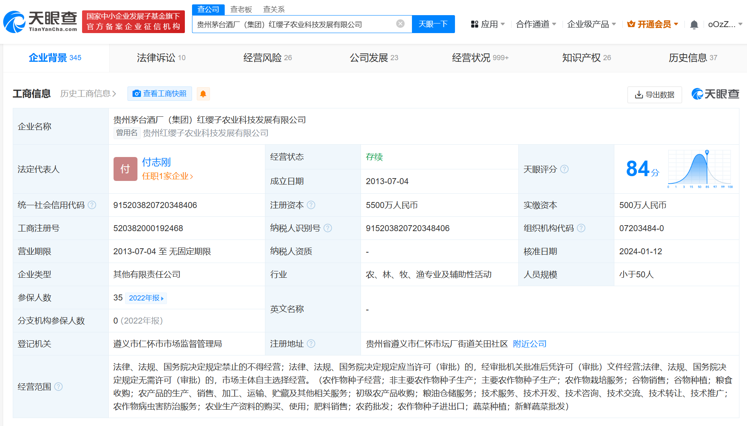Screen dimensions: 747x426
Task: Clear the search box text
Action: (400, 24)
